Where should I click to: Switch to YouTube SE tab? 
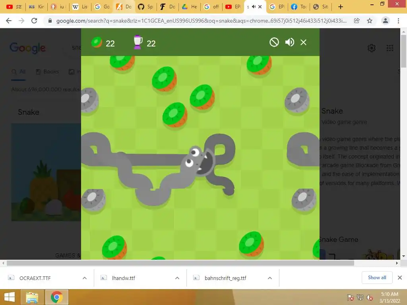[14, 7]
